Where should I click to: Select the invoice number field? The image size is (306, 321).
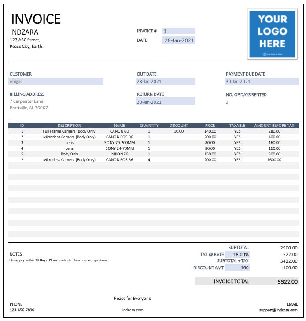179,31
